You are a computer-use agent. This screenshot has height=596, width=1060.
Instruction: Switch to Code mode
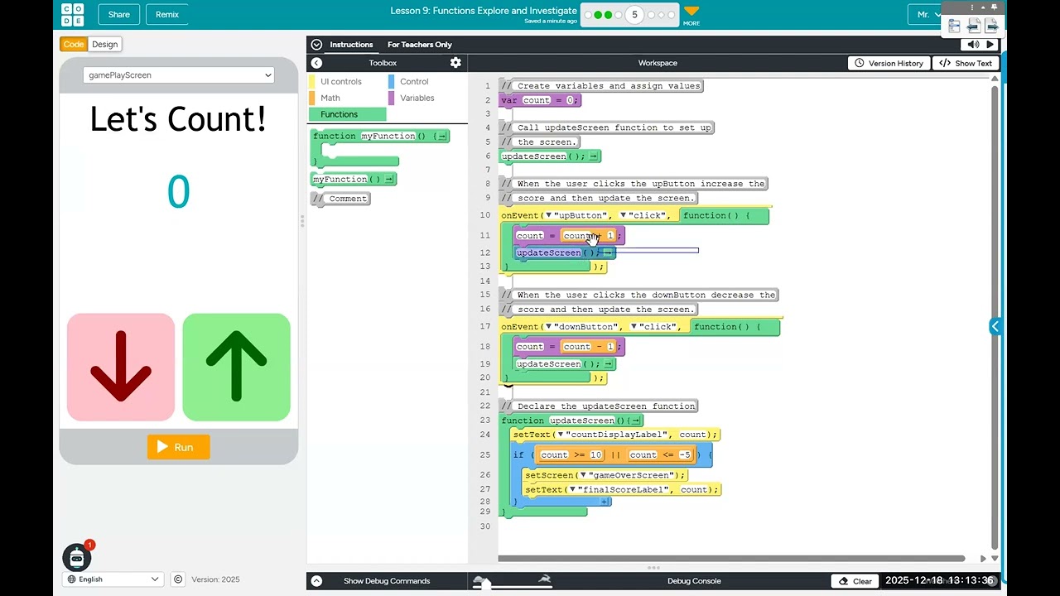click(74, 45)
